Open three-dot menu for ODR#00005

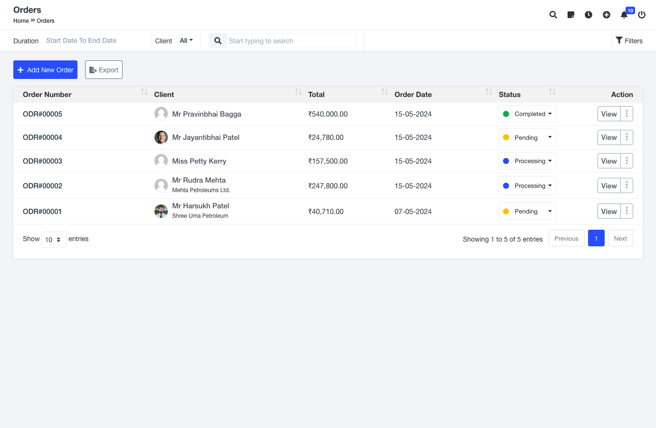tap(627, 114)
